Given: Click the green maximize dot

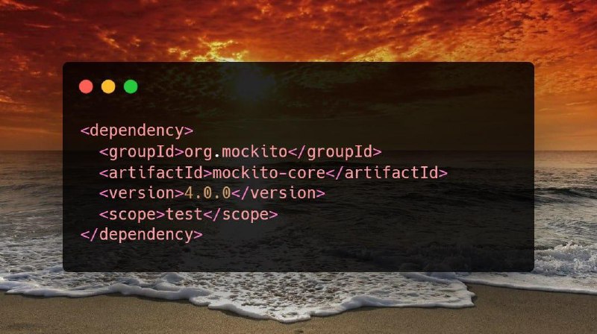Looking at the screenshot, I should click(x=131, y=86).
